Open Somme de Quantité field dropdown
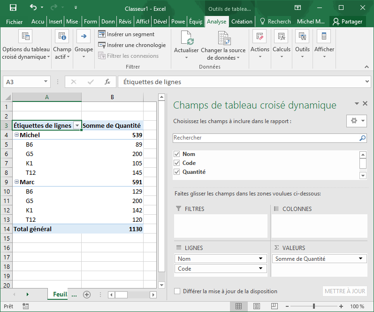The width and height of the screenshot is (374, 312). 360,259
